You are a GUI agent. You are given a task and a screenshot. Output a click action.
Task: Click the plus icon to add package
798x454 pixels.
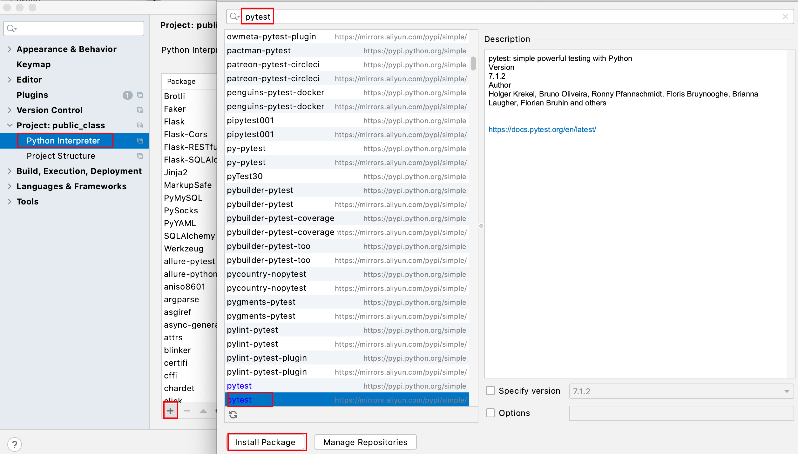[171, 411]
